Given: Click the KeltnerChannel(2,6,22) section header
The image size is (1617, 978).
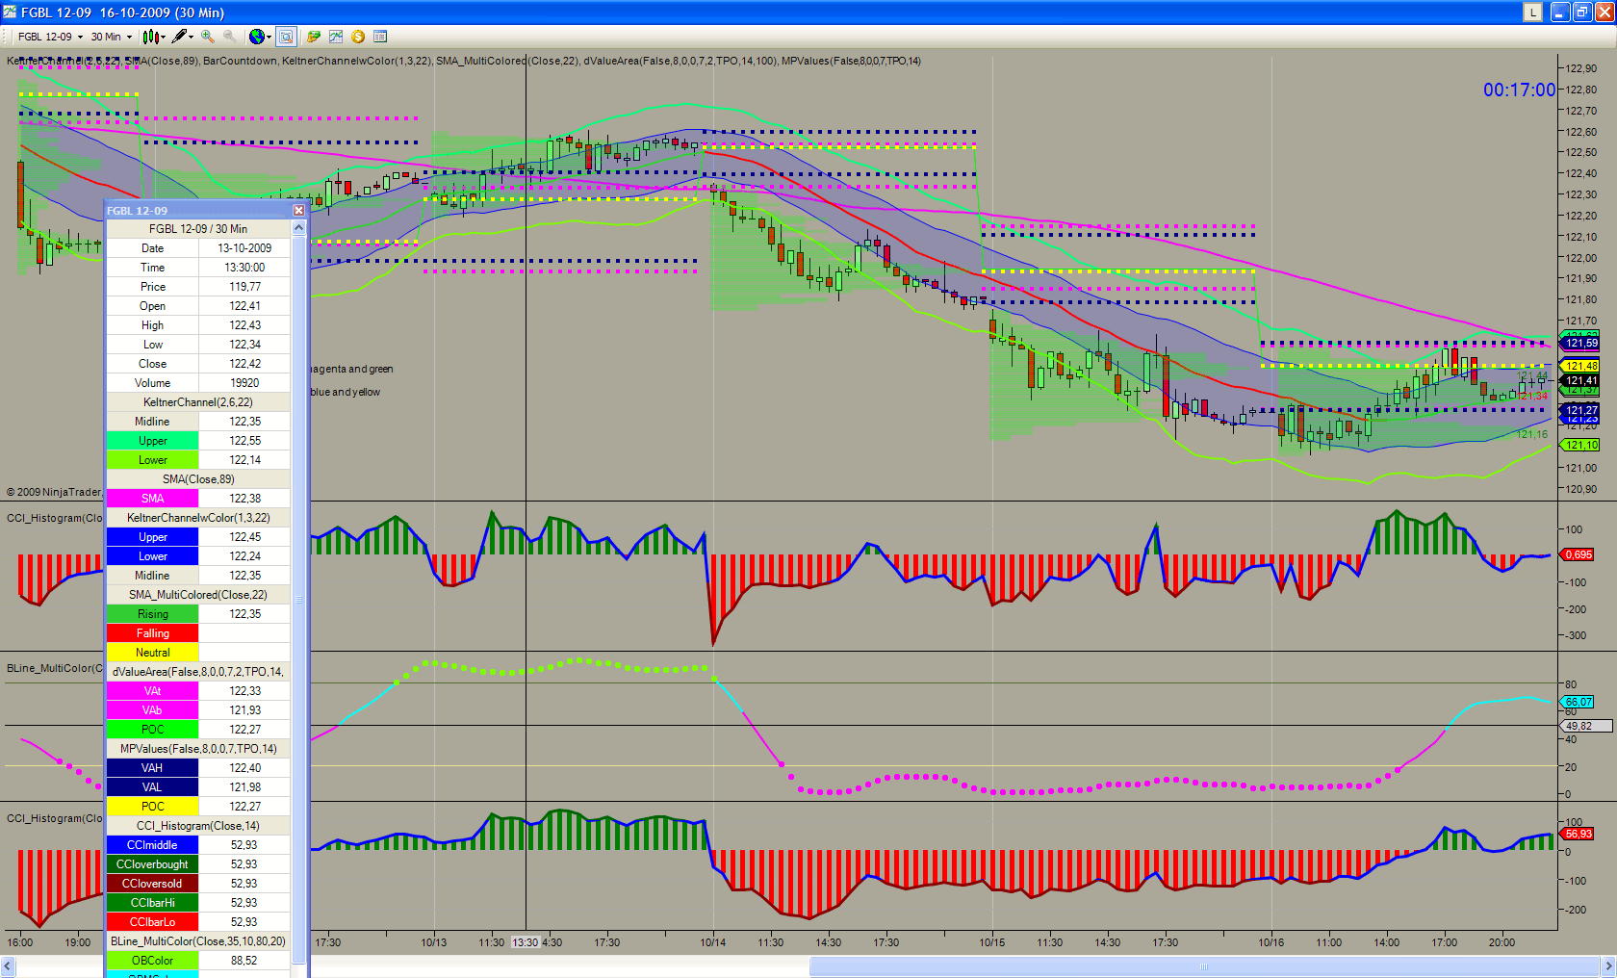Looking at the screenshot, I should [x=198, y=402].
